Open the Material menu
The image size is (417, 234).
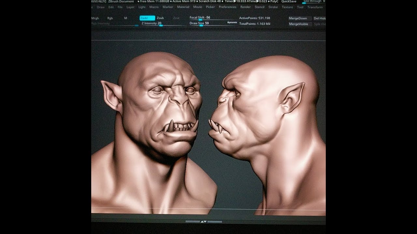(x=183, y=7)
